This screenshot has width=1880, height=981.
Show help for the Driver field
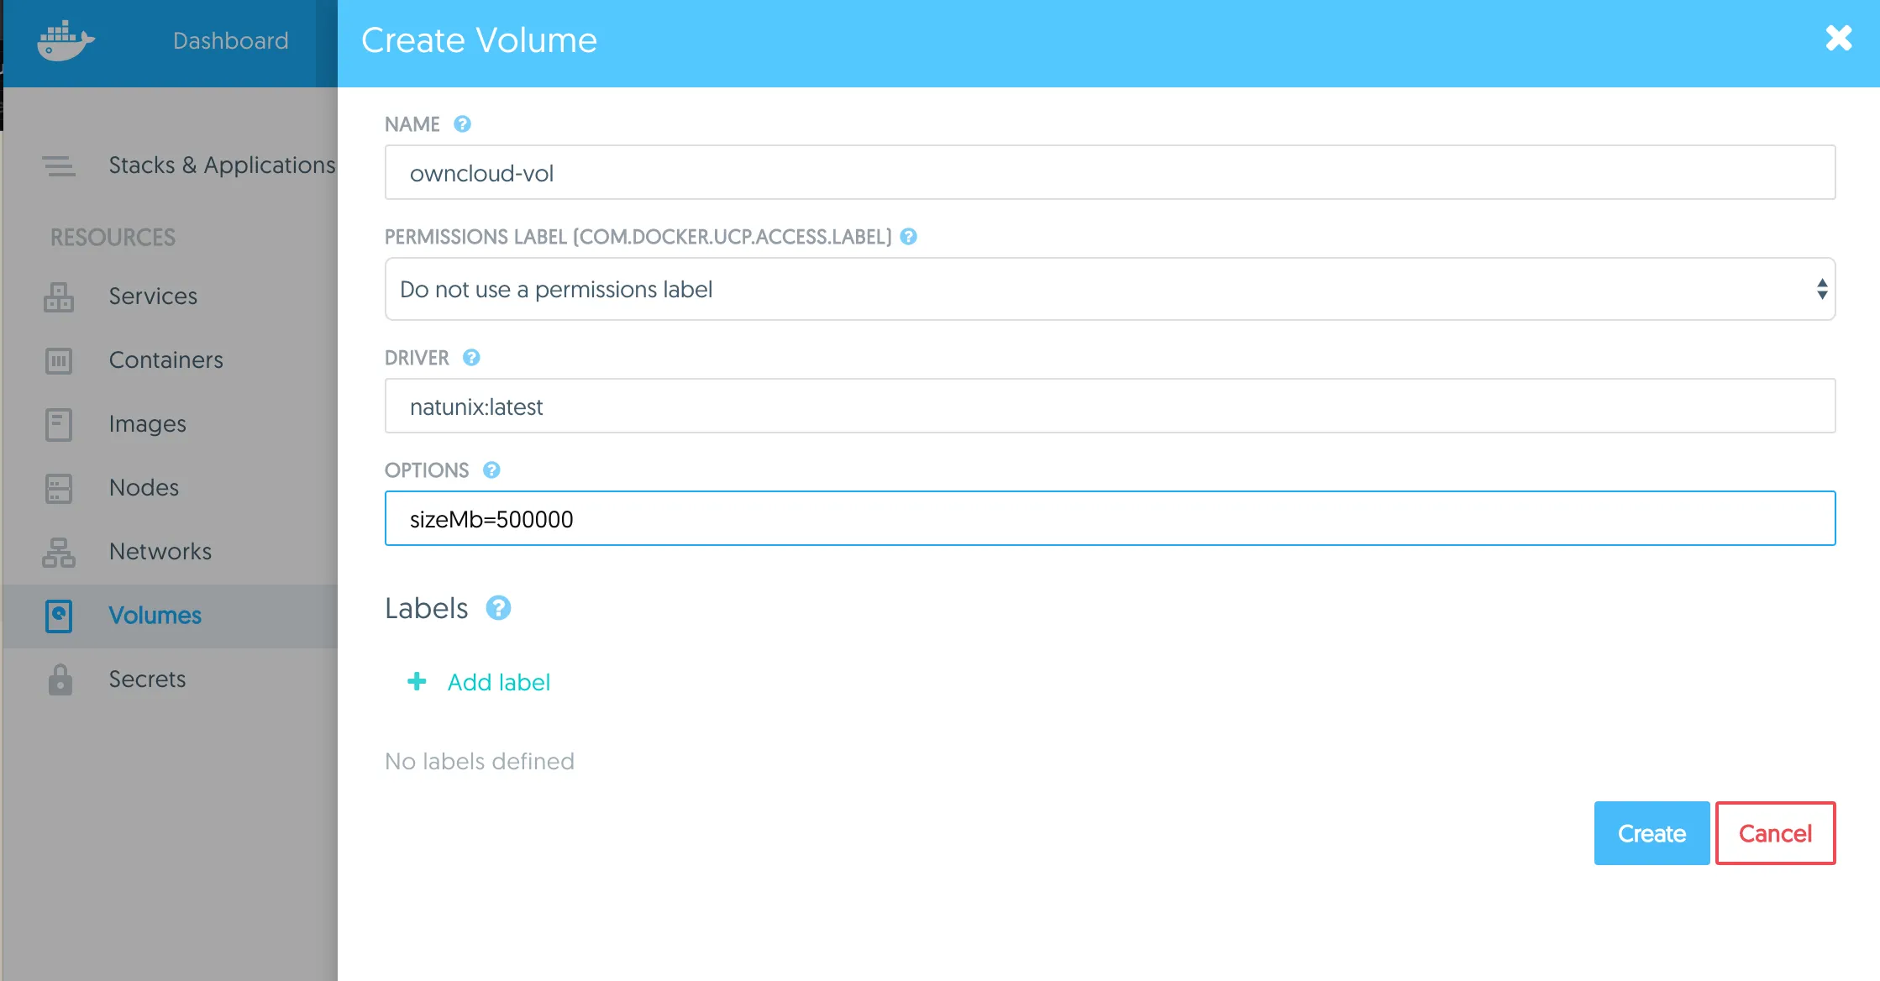coord(471,357)
